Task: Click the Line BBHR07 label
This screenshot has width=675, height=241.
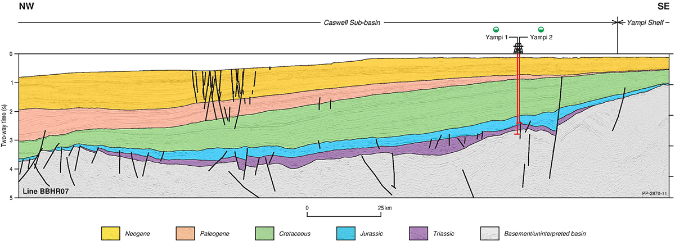Action: (x=44, y=192)
